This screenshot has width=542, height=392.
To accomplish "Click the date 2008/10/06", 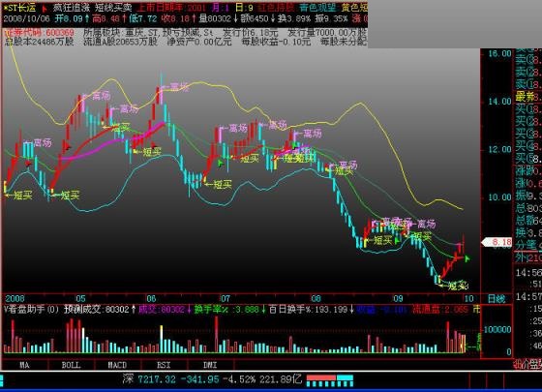I will (27, 18).
